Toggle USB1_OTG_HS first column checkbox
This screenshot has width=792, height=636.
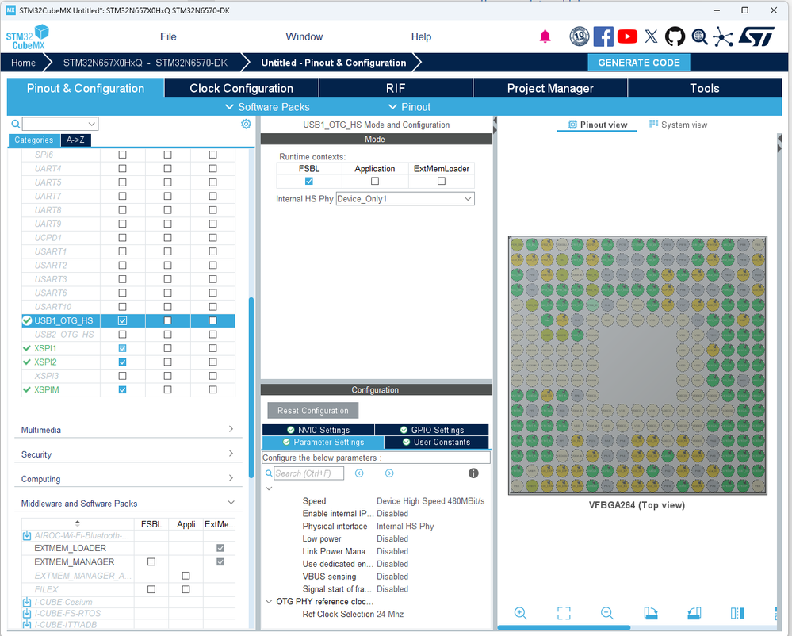[122, 321]
